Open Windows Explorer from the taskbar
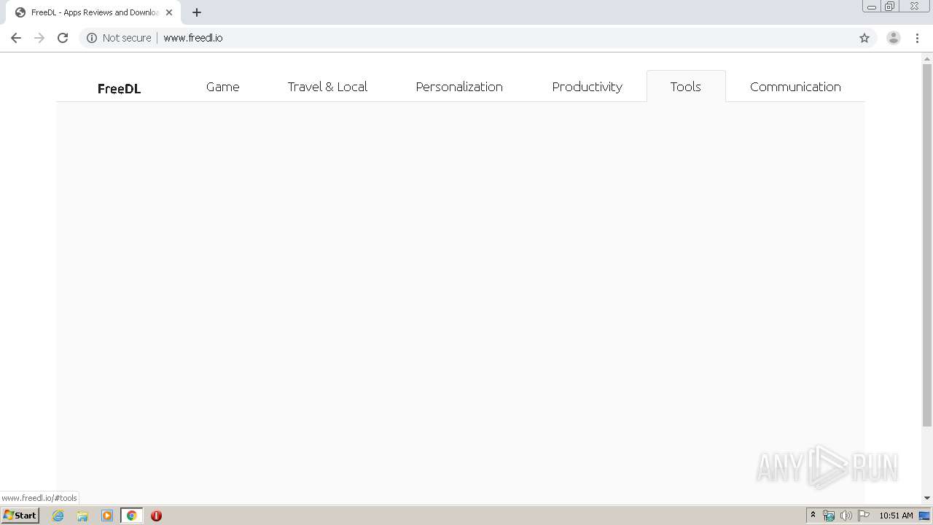This screenshot has height=525, width=933. tap(82, 516)
